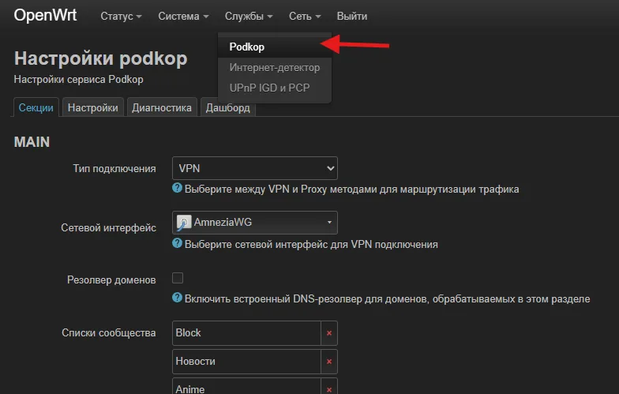The image size is (619, 394).
Task: Select the Block list item
Action: point(246,333)
